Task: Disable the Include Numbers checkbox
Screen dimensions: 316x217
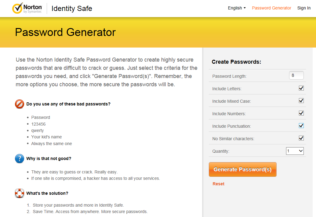Action: tap(301, 113)
